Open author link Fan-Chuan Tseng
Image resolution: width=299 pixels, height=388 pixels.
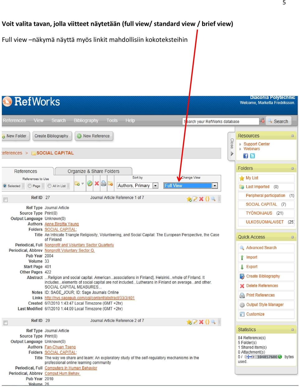60,347
